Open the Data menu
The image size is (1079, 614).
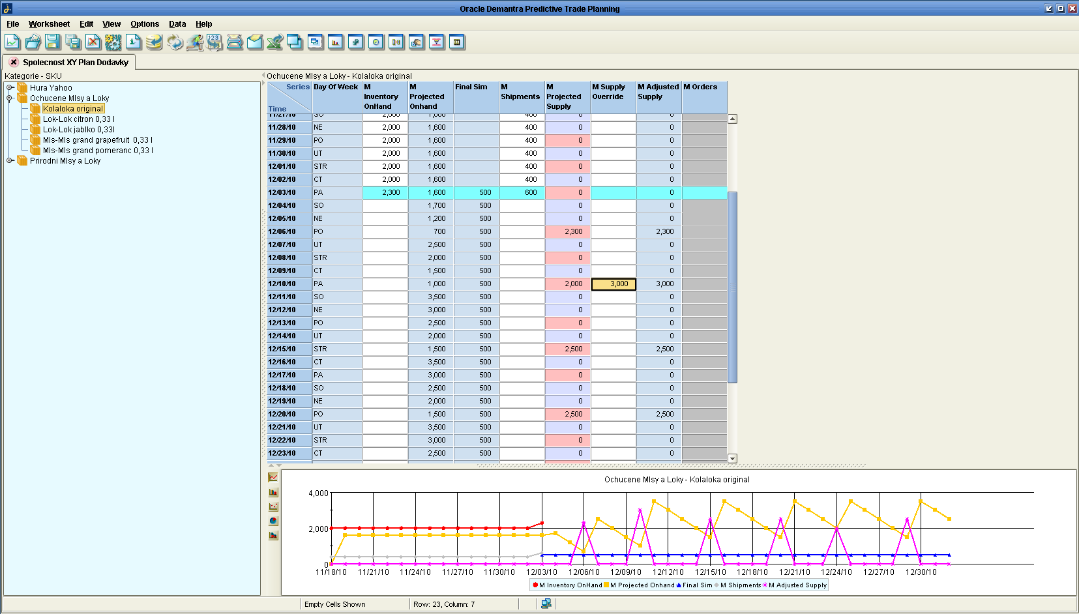[x=177, y=24]
